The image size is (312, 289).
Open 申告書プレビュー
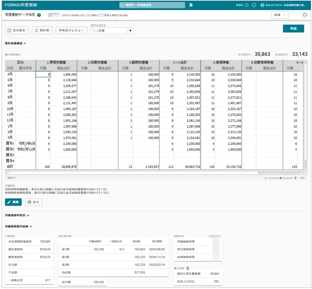[71, 30]
